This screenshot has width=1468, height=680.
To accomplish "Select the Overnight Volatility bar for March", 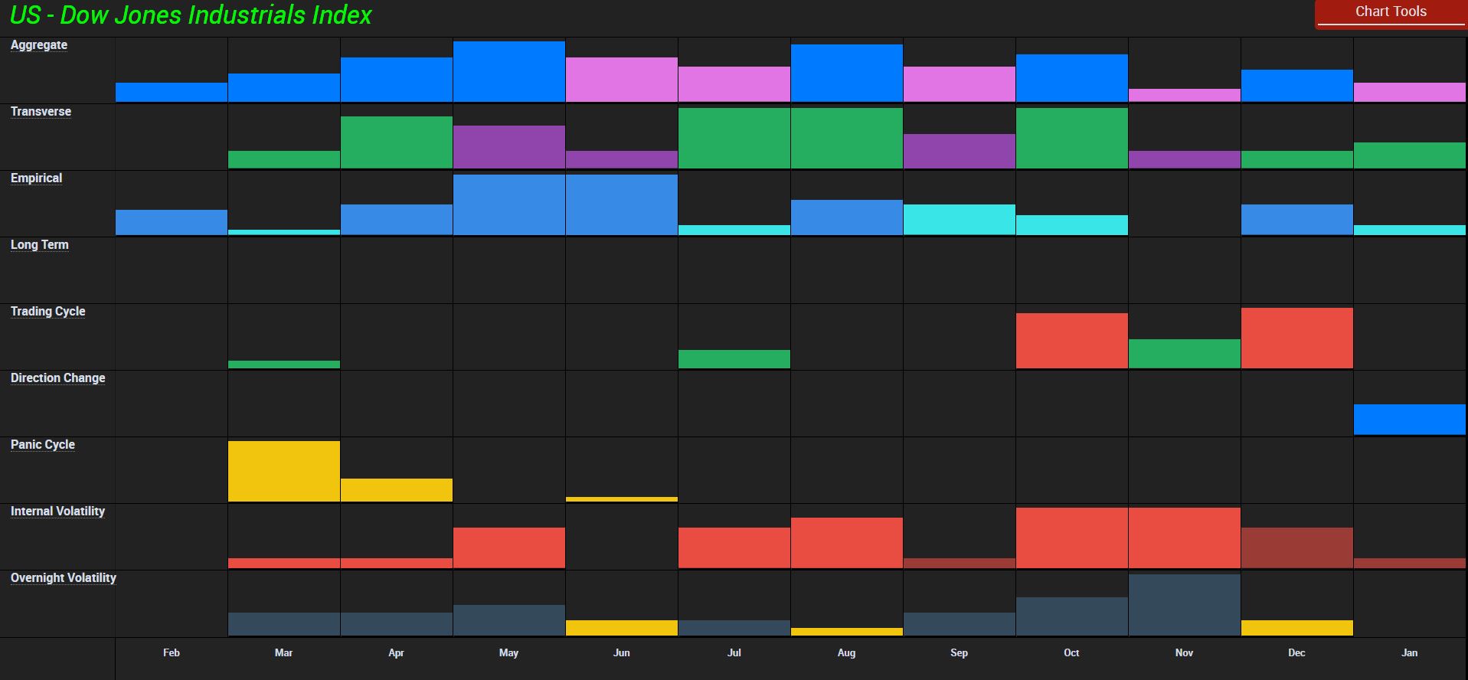I will 284,624.
